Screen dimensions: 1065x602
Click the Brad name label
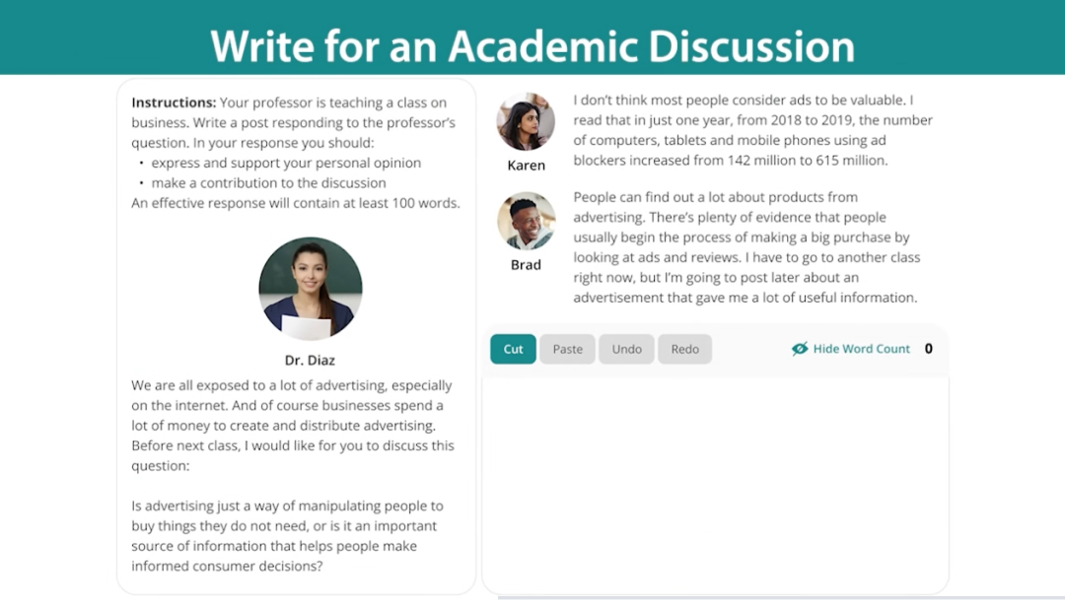click(x=526, y=265)
